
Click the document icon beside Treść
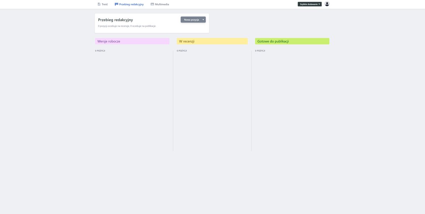(x=99, y=4)
